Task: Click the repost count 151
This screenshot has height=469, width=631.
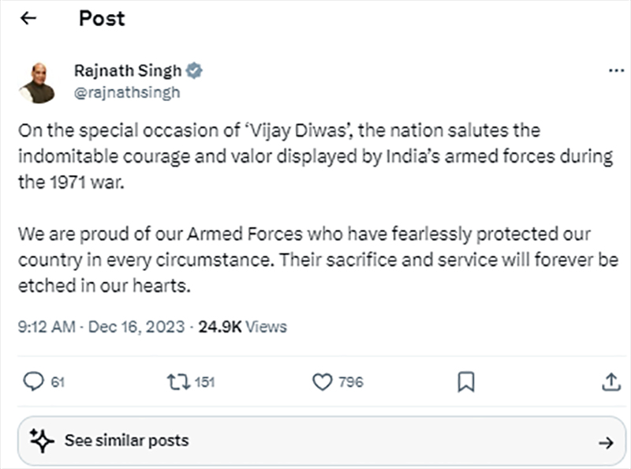Action: (x=204, y=383)
